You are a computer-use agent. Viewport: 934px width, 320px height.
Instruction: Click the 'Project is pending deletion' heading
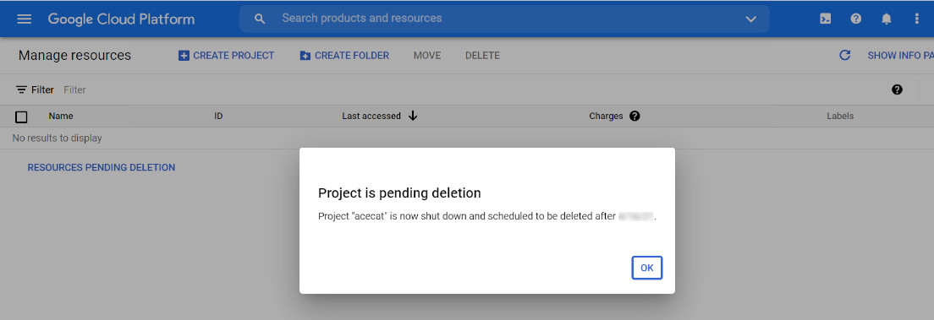[x=399, y=193]
